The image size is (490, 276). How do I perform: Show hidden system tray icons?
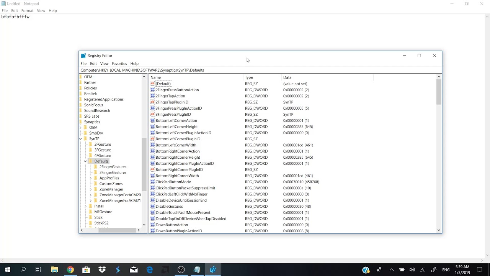pos(391,269)
